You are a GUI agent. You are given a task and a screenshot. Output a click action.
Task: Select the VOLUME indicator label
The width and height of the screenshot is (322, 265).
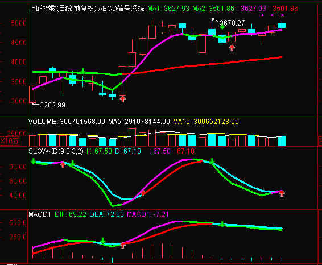tap(43, 122)
